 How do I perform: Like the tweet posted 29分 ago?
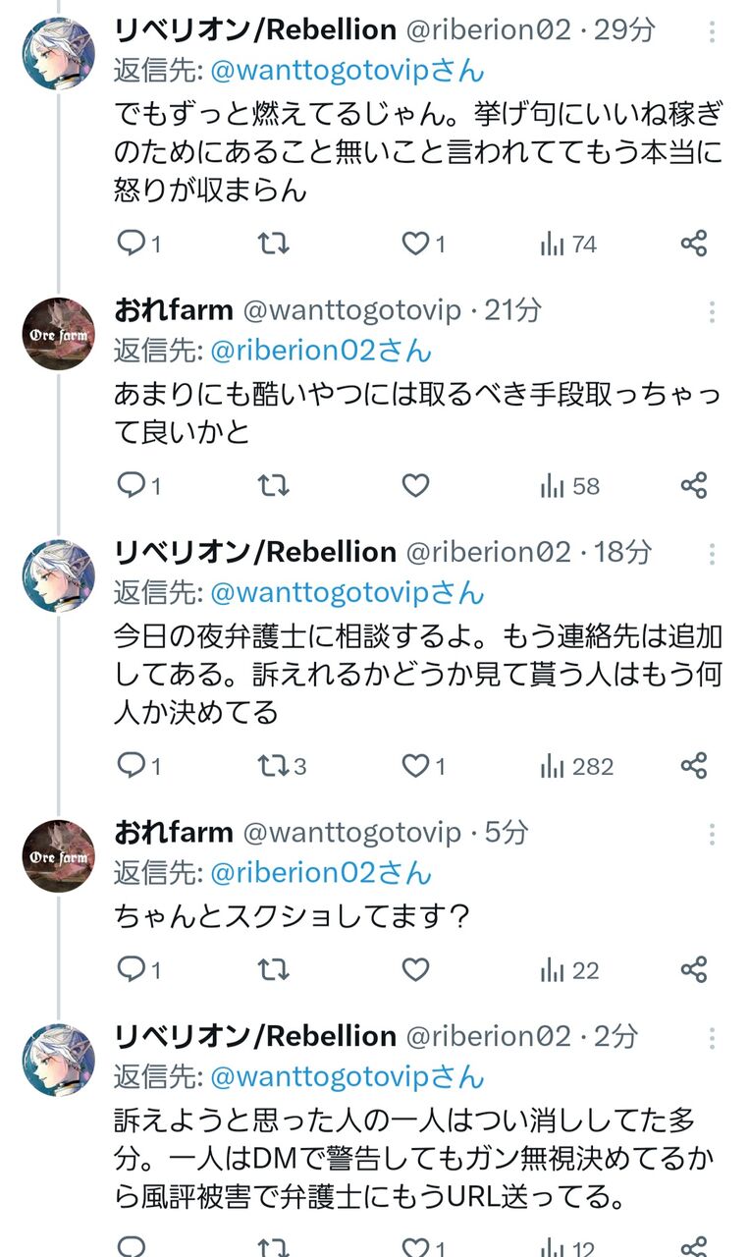[x=416, y=243]
